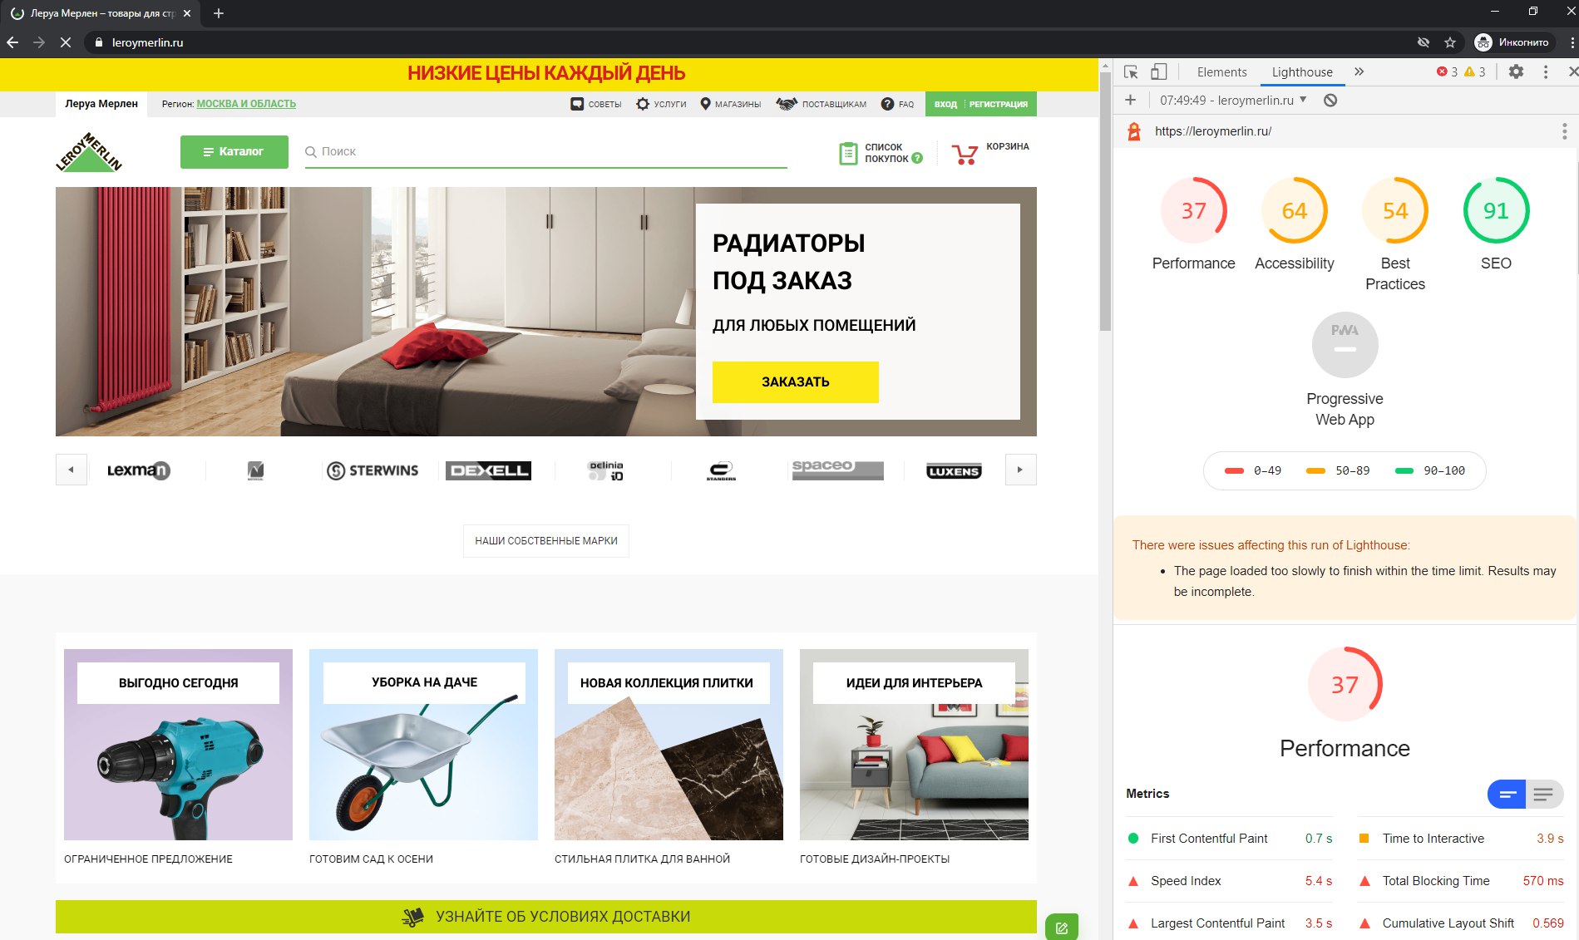The width and height of the screenshot is (1579, 940).
Task: Open DevTools settings gear
Action: pos(1516,72)
